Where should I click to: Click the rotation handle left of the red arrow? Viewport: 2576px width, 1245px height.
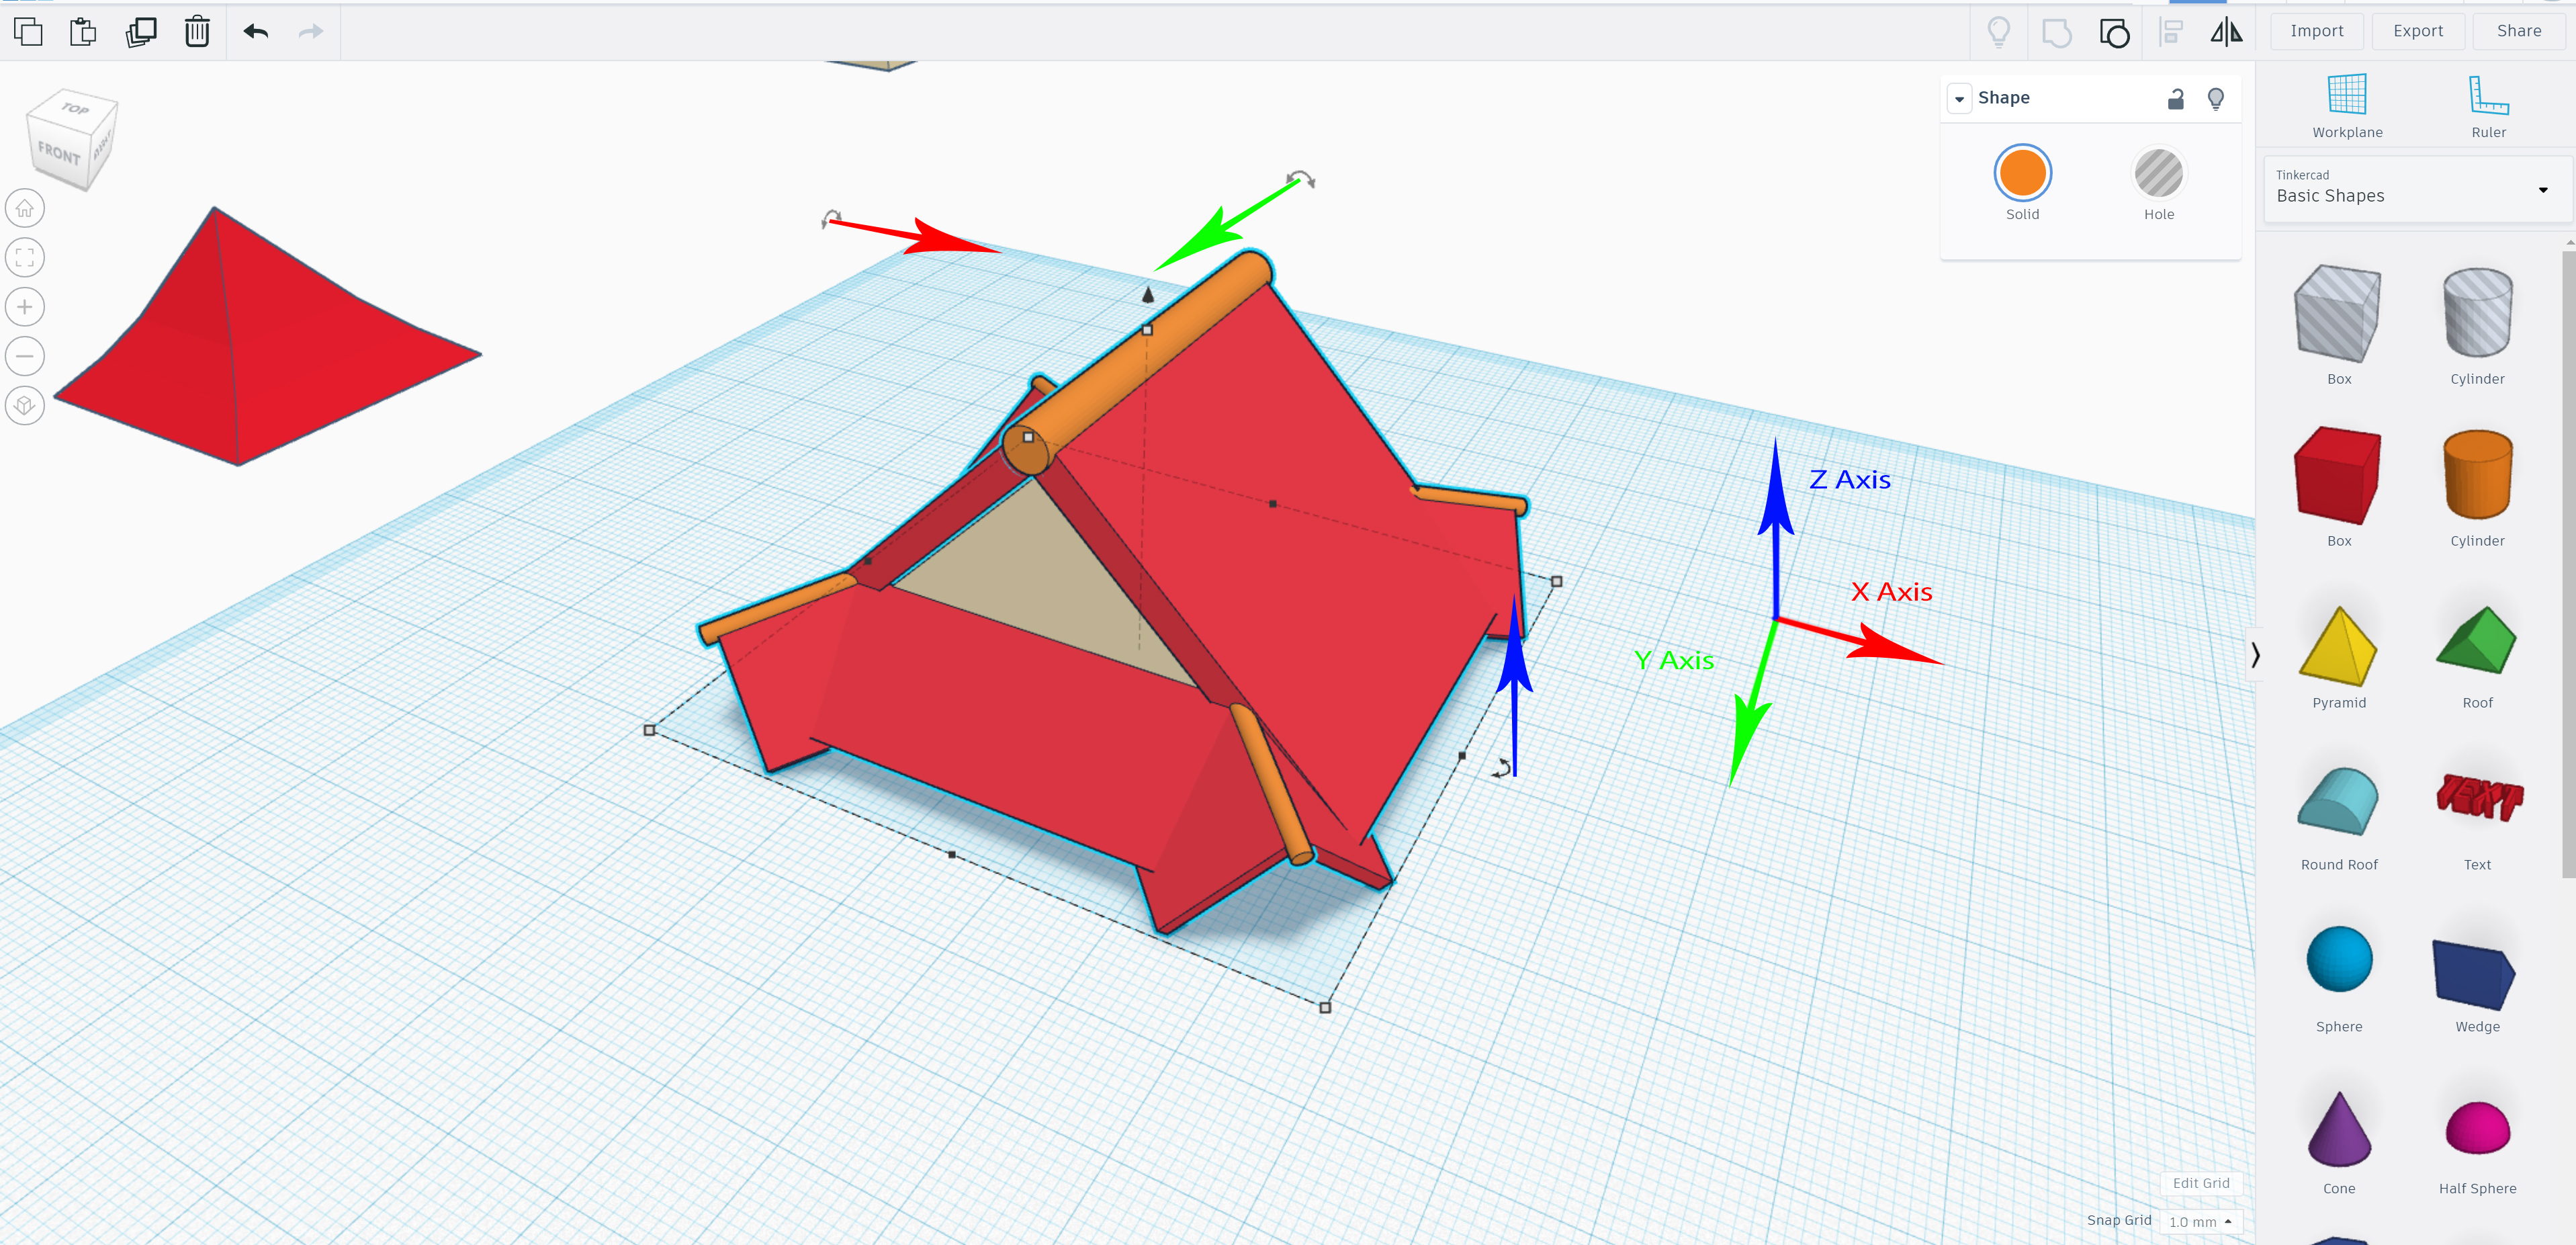coord(830,218)
